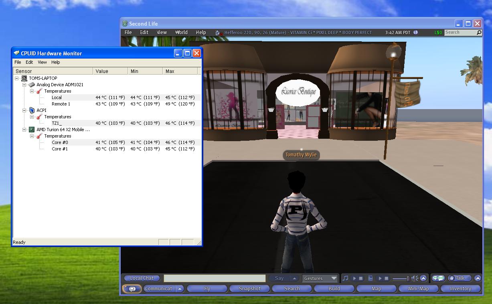492x304 pixels.
Task: Collapse the TOMS-LAPTOP tree node
Action: coord(17,78)
